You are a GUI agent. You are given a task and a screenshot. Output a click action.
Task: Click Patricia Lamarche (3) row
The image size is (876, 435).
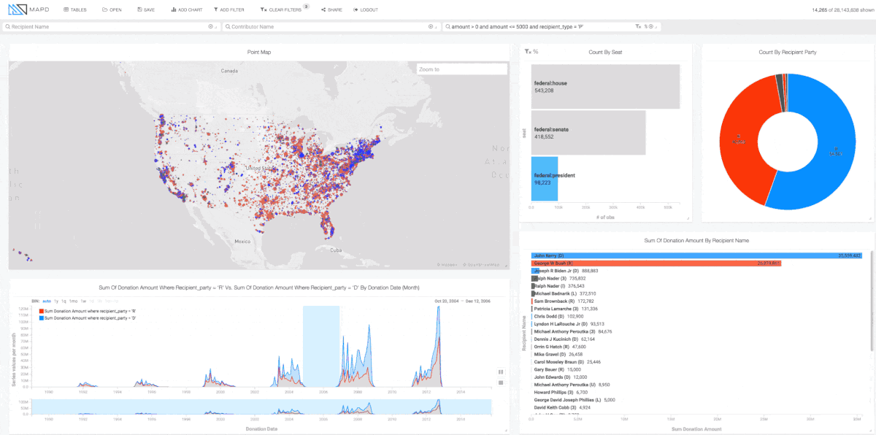coord(564,309)
